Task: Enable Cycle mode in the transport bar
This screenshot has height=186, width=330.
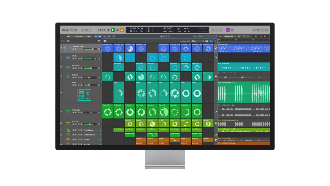Action: point(122,30)
